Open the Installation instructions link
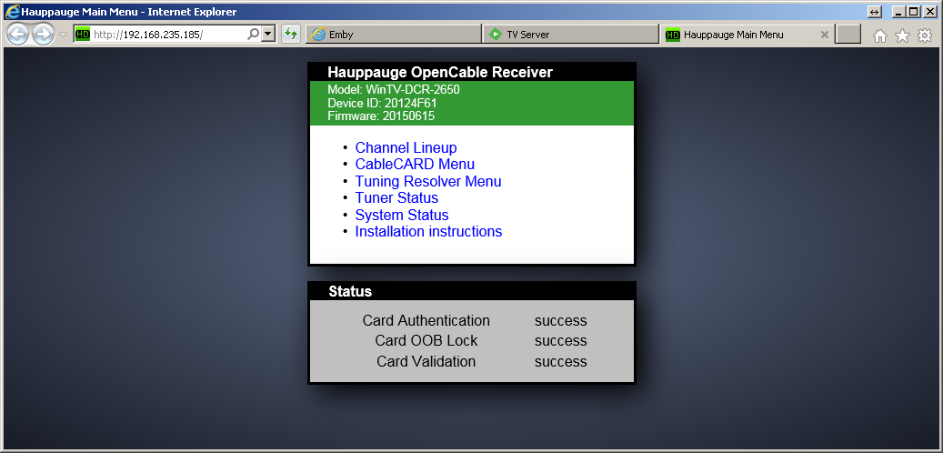Viewport: 943px width, 453px height. coord(429,231)
